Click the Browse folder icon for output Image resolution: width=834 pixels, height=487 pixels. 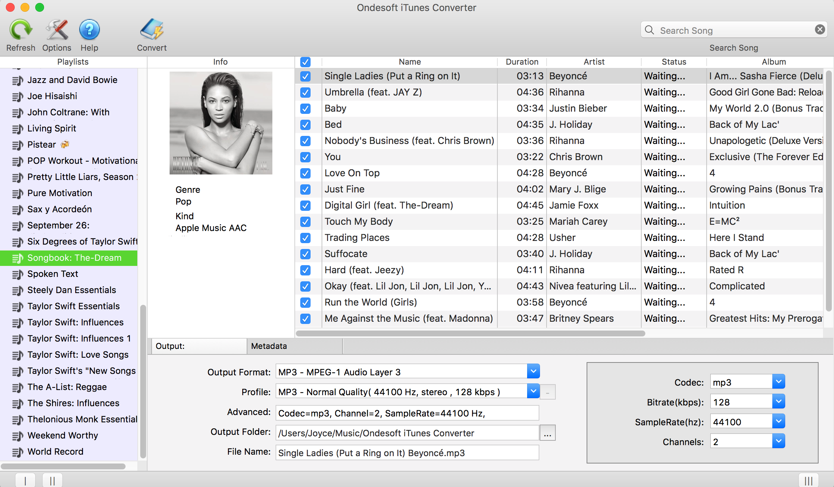(548, 433)
